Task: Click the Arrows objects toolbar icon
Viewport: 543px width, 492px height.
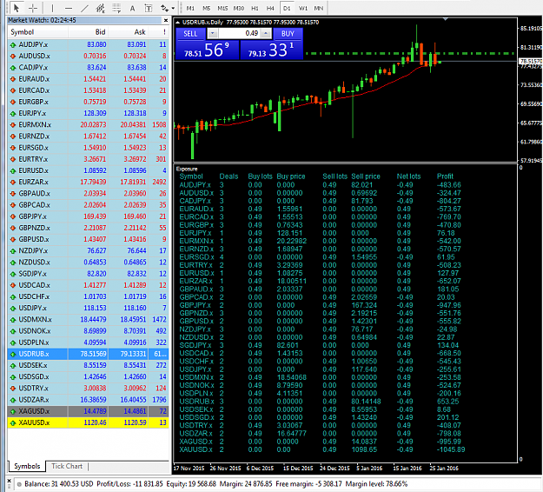Action: pos(164,8)
